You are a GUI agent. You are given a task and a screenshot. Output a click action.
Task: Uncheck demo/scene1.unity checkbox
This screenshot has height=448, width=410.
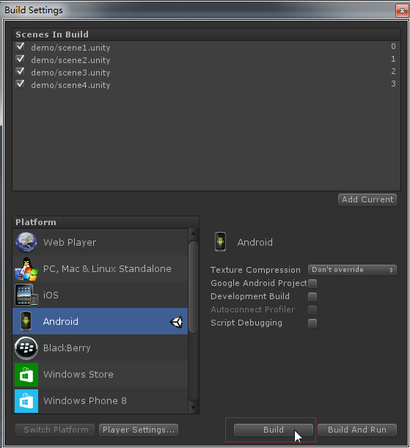pyautogui.click(x=20, y=47)
